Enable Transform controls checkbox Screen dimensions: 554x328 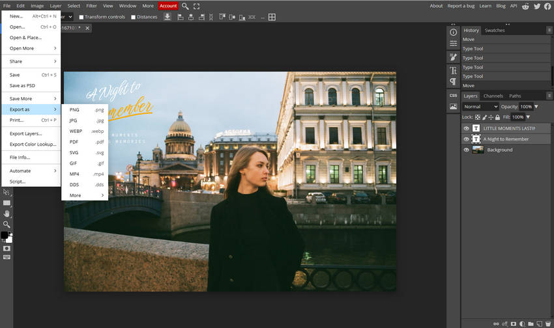pos(81,17)
